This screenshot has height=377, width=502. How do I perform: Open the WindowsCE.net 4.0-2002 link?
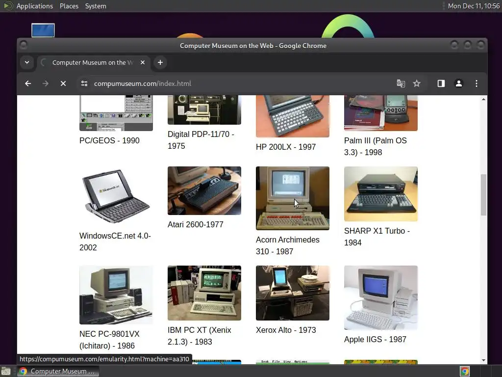pyautogui.click(x=115, y=242)
